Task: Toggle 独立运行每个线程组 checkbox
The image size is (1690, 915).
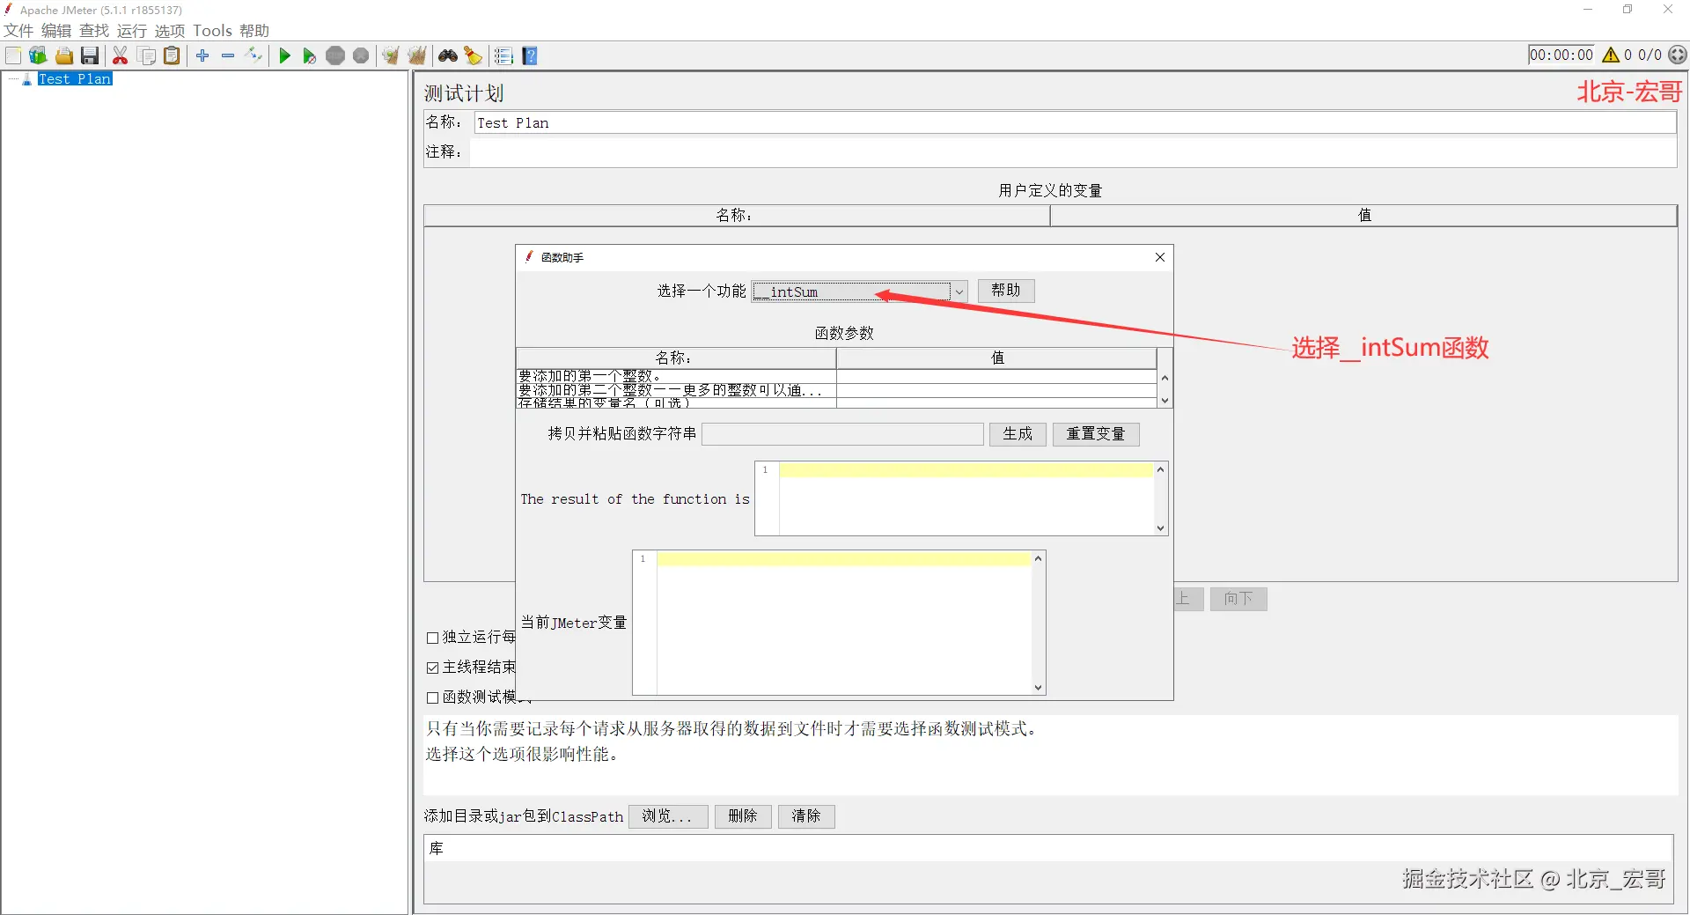Action: tap(432, 638)
